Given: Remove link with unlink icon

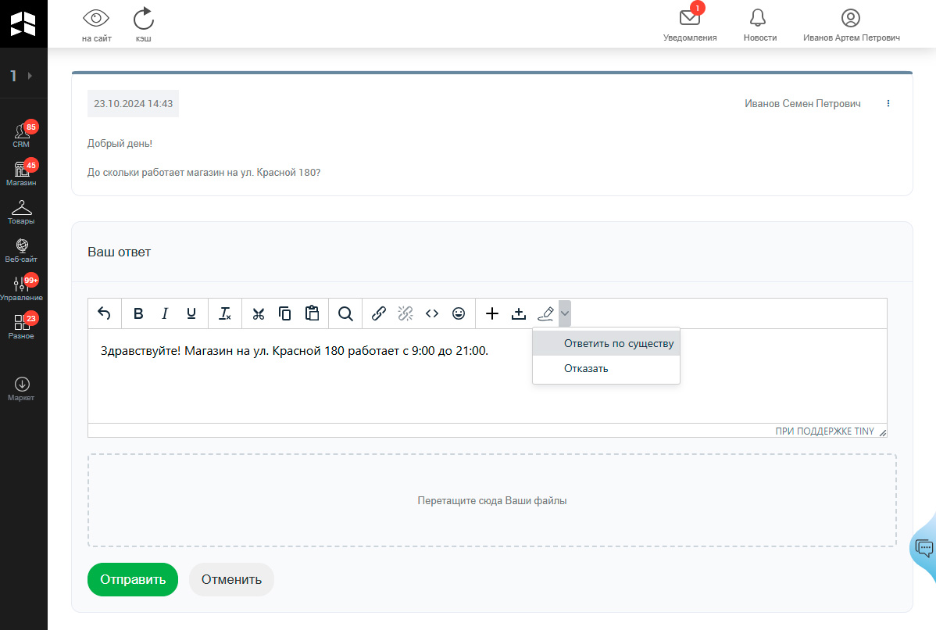Looking at the screenshot, I should [405, 313].
